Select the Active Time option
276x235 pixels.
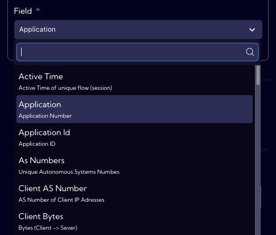tap(135, 81)
